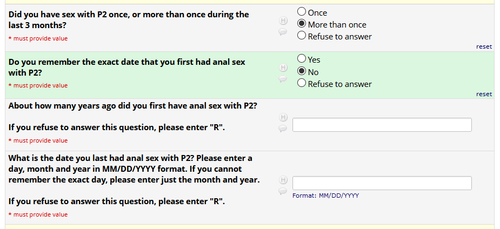The image size is (500, 229).
Task: Open comment balloon beside years ago field
Action: click(282, 129)
